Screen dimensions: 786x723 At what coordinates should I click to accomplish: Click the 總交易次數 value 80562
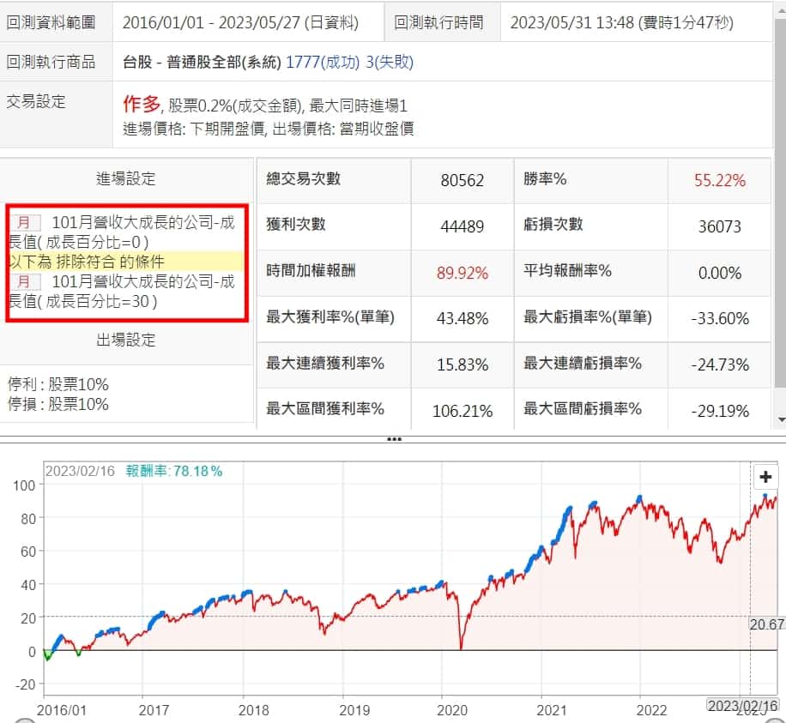click(462, 180)
